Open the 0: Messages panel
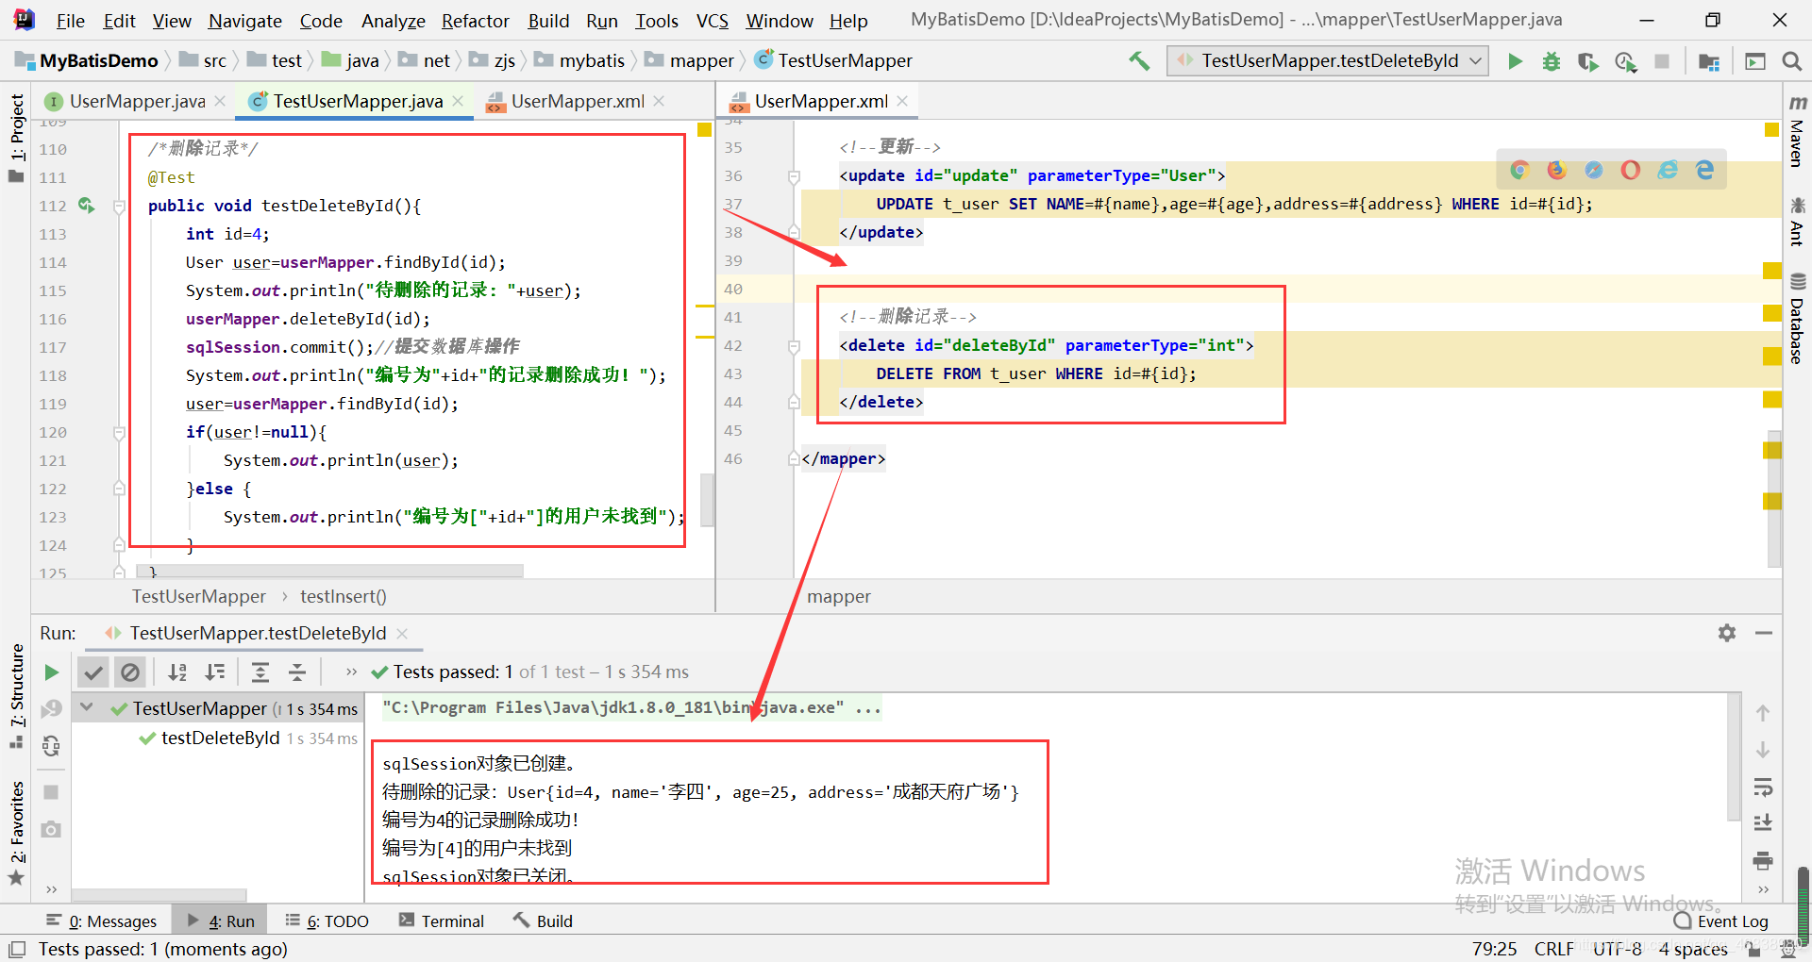 coord(101,921)
